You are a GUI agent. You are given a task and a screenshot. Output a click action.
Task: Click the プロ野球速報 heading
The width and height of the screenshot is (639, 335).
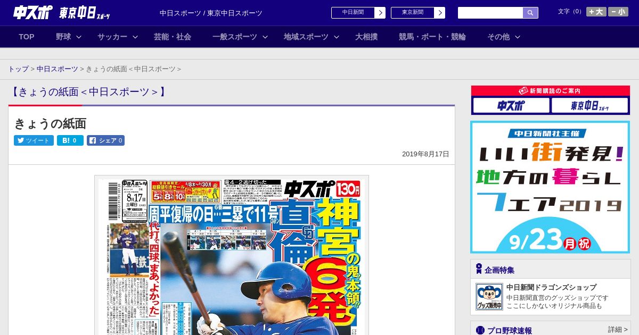[x=510, y=330]
